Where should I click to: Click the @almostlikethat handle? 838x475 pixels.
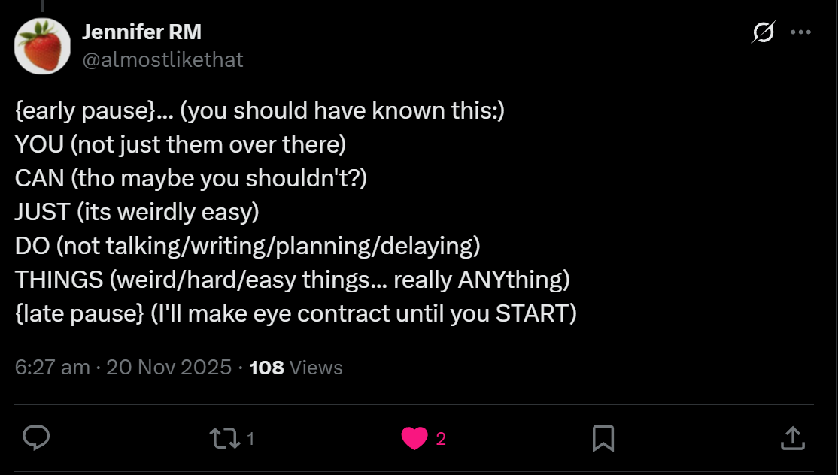point(162,60)
